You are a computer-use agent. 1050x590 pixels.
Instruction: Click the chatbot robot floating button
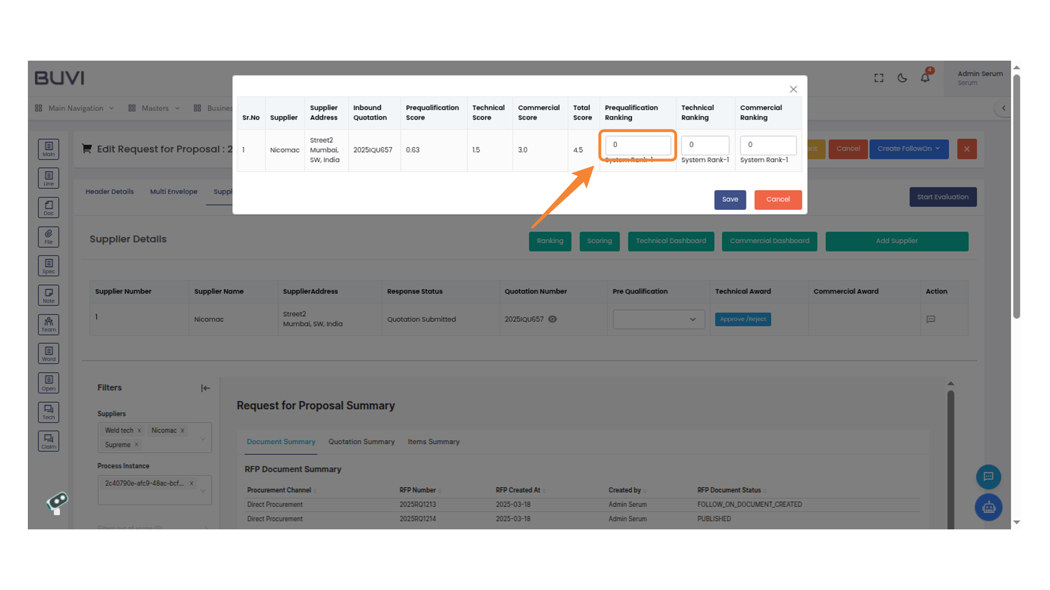988,508
